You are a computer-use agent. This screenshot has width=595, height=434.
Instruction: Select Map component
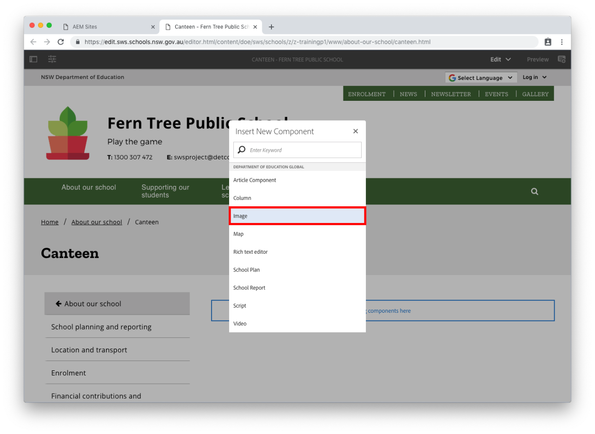297,234
